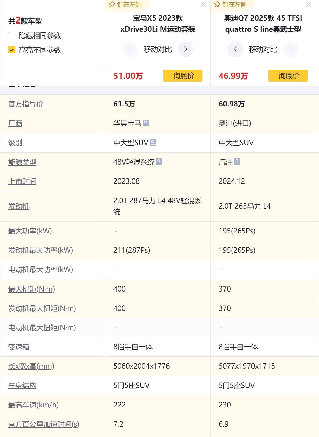Open the 官方指导价 parameter link

point(26,104)
